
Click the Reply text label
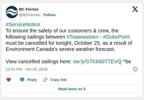(32, 80)
